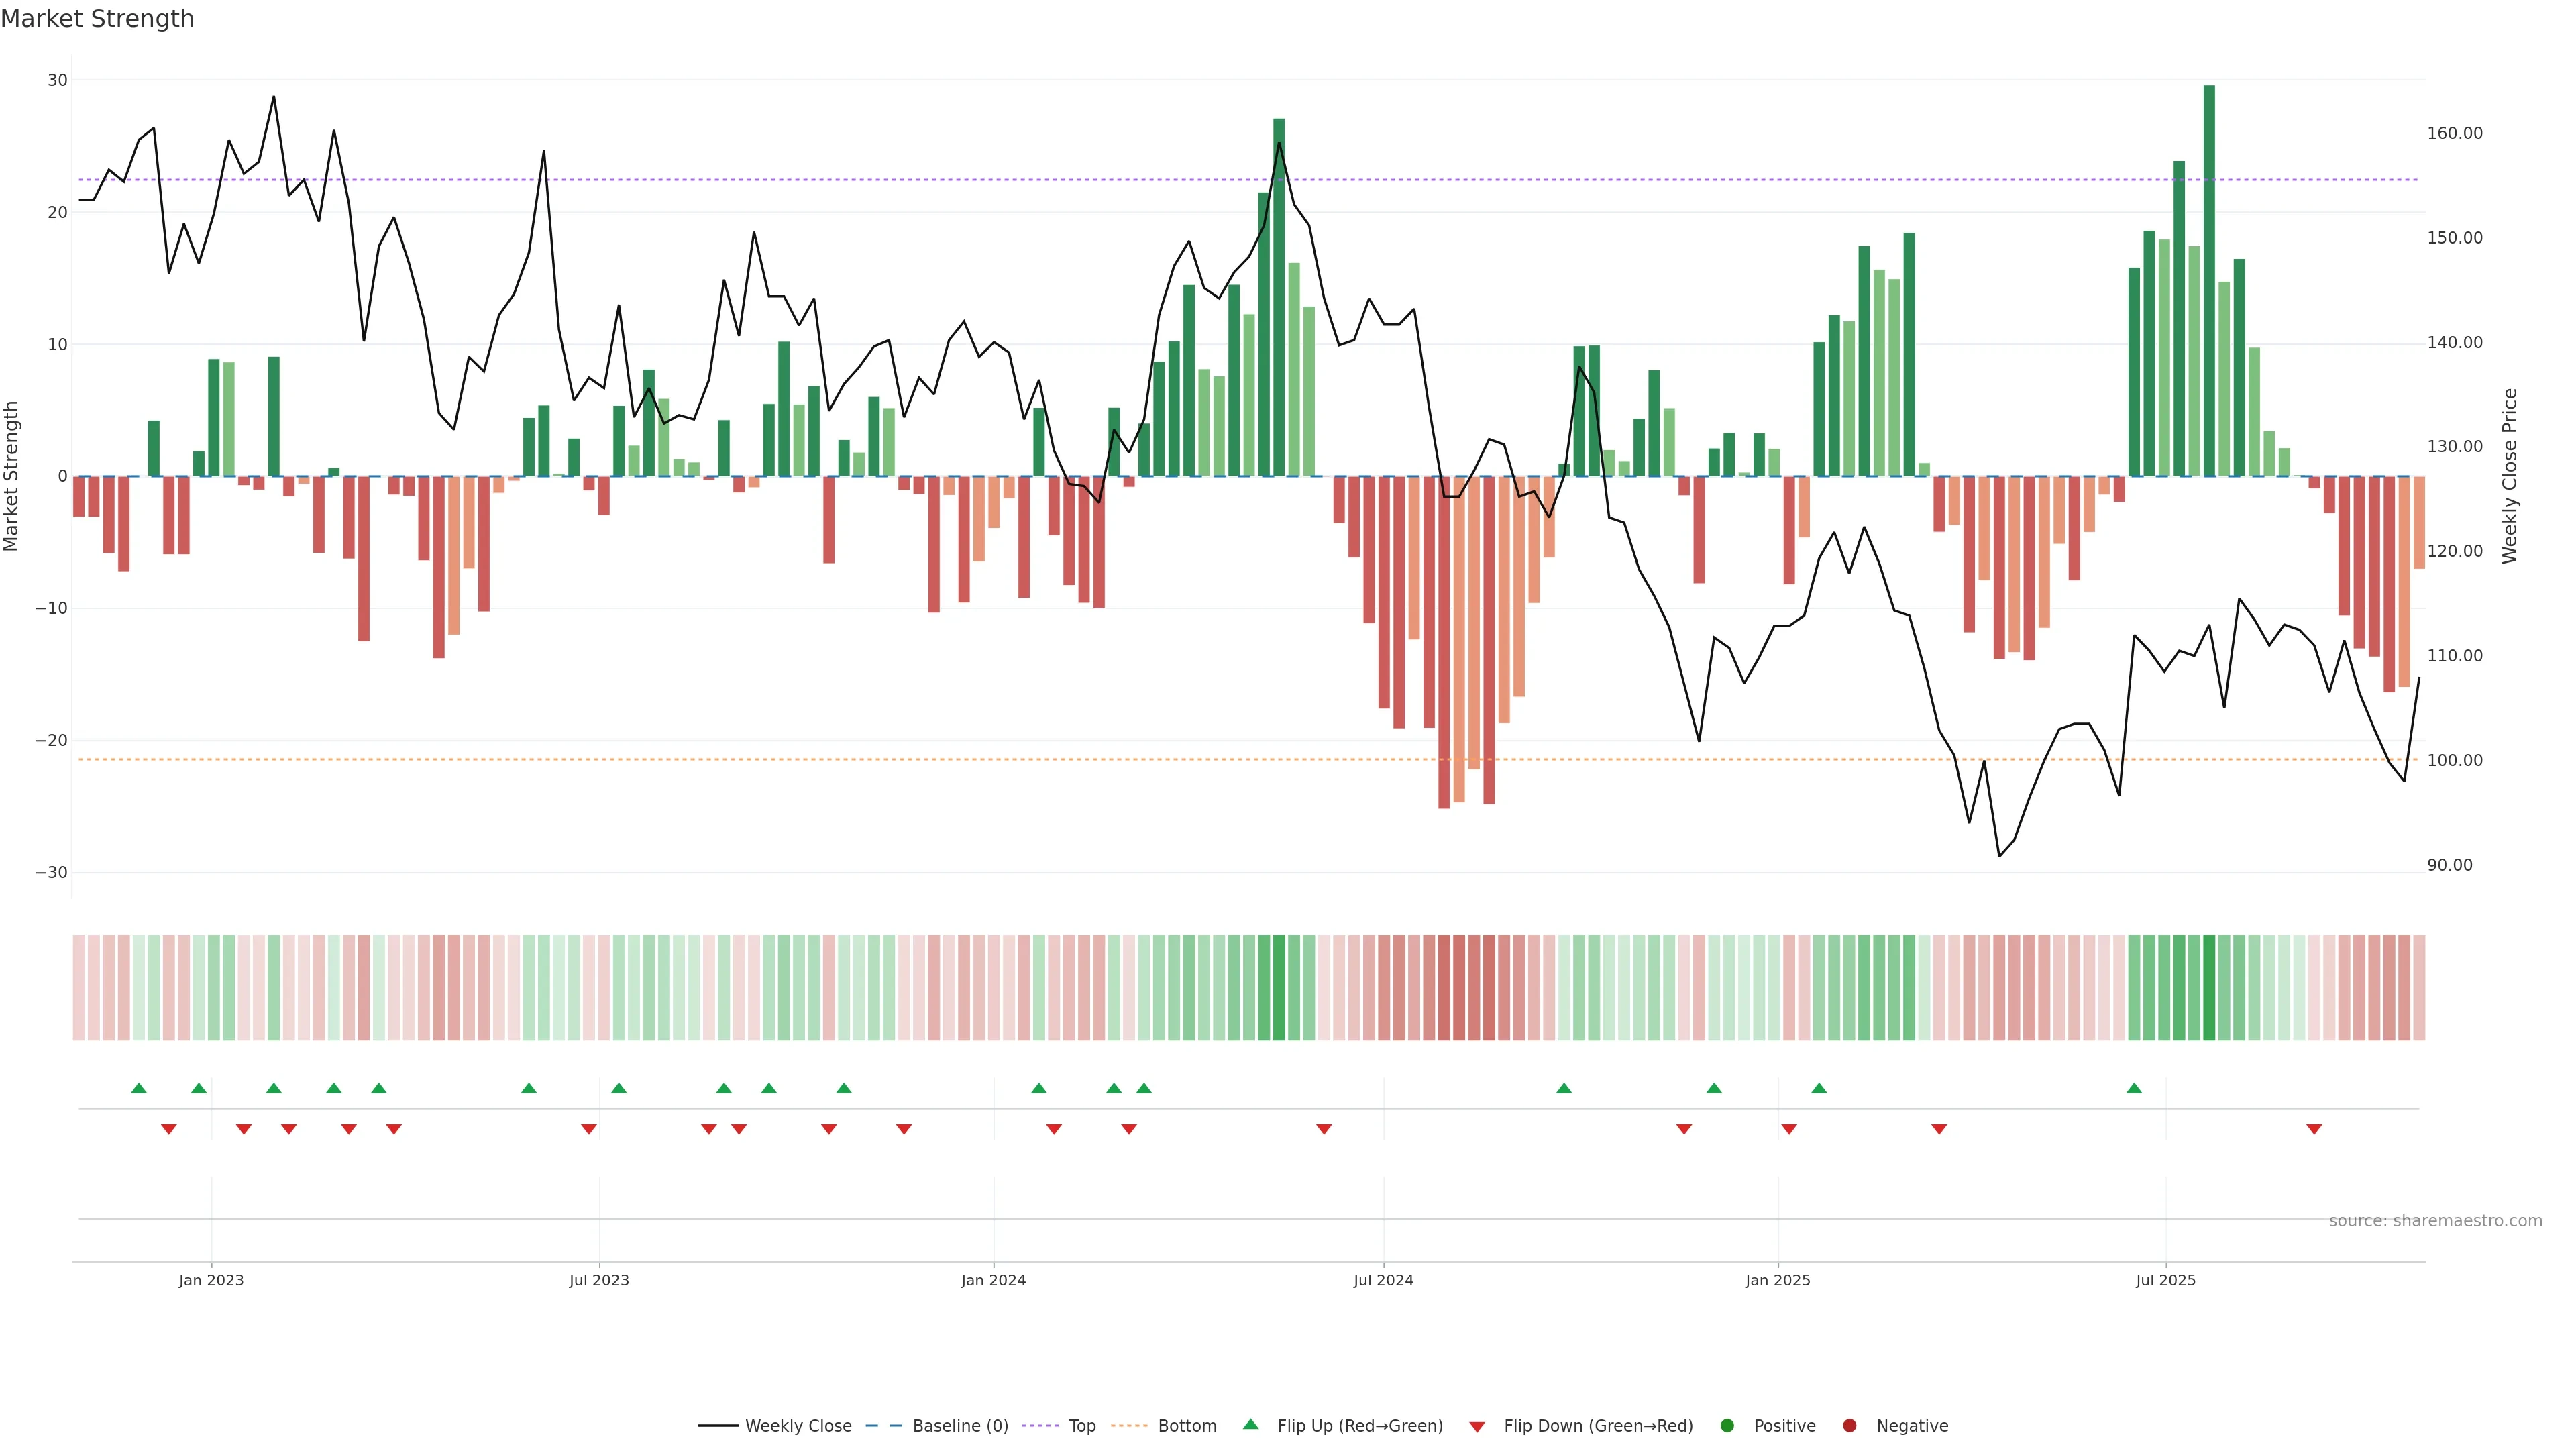
Task: Click the blue dashed Baseline legend icon
Action: pyautogui.click(x=883, y=1426)
